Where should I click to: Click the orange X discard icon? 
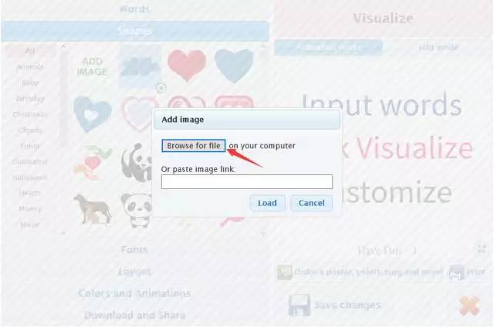469,306
